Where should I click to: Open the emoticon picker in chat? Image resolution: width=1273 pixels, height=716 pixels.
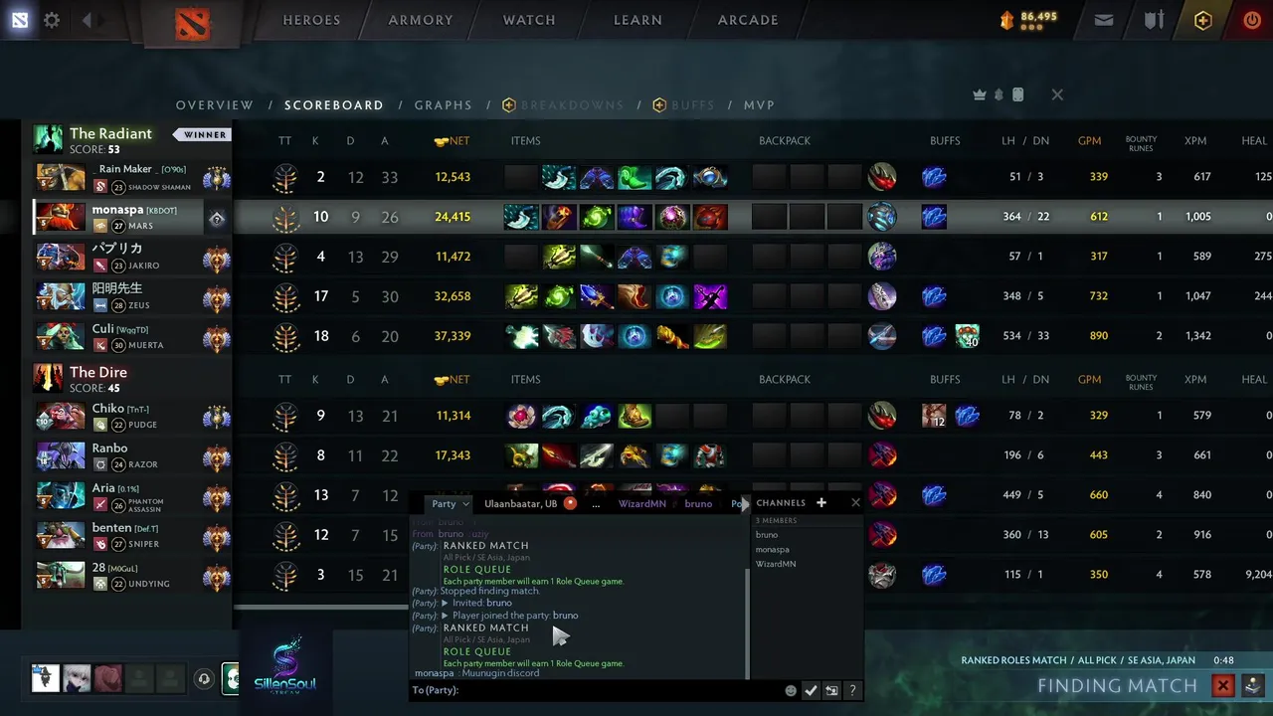pyautogui.click(x=791, y=690)
